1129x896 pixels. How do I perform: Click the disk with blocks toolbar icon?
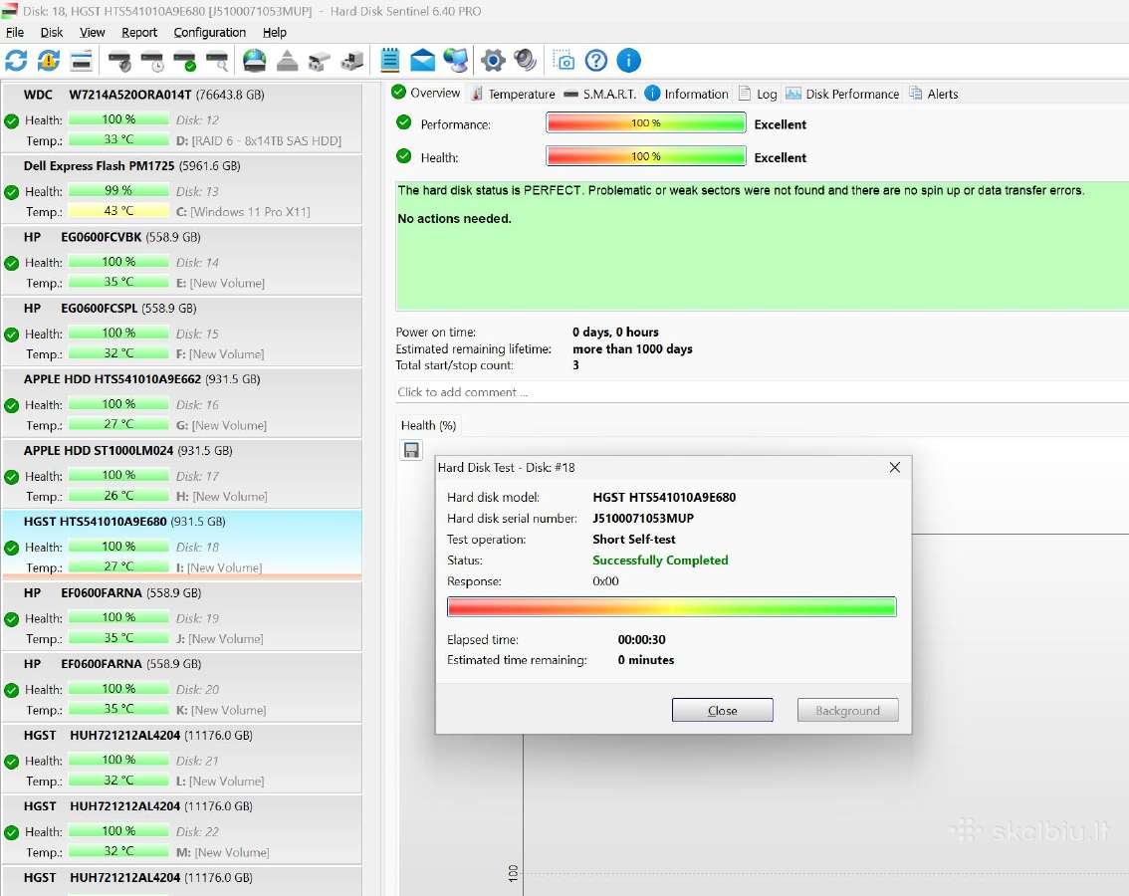(x=319, y=61)
